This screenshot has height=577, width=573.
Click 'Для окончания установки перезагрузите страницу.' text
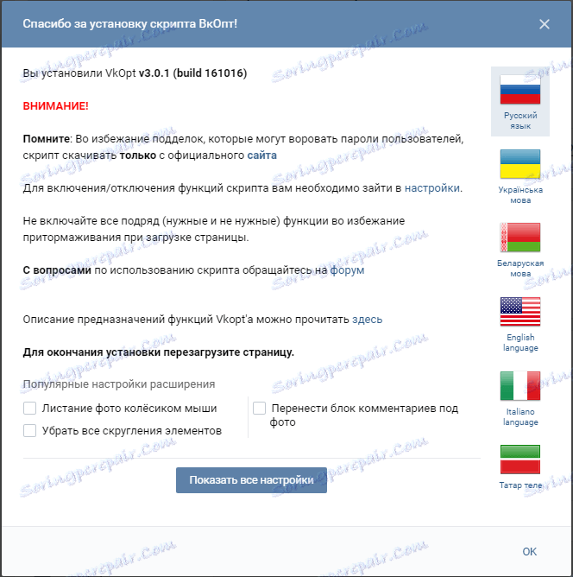click(x=159, y=352)
